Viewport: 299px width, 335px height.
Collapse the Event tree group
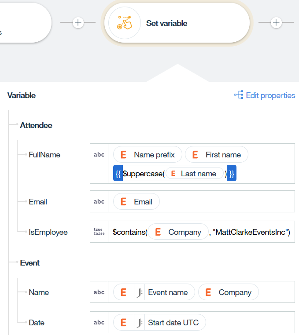pyautogui.click(x=30, y=263)
